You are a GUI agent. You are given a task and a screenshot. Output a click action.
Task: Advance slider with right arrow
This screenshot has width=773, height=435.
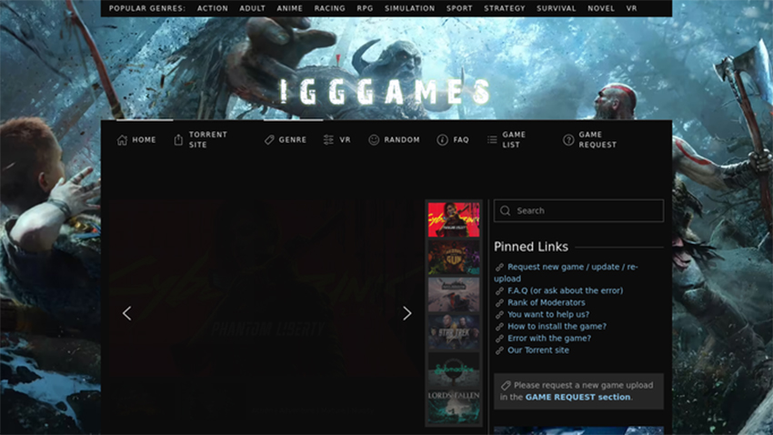tap(407, 313)
